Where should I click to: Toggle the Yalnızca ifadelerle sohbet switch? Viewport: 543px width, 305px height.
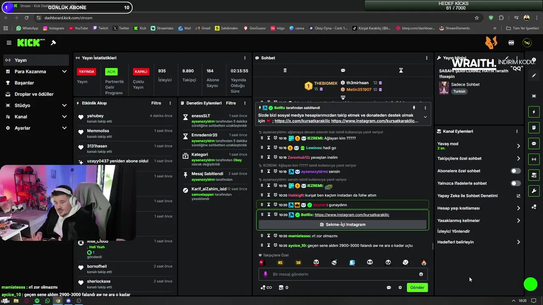[x=515, y=183]
